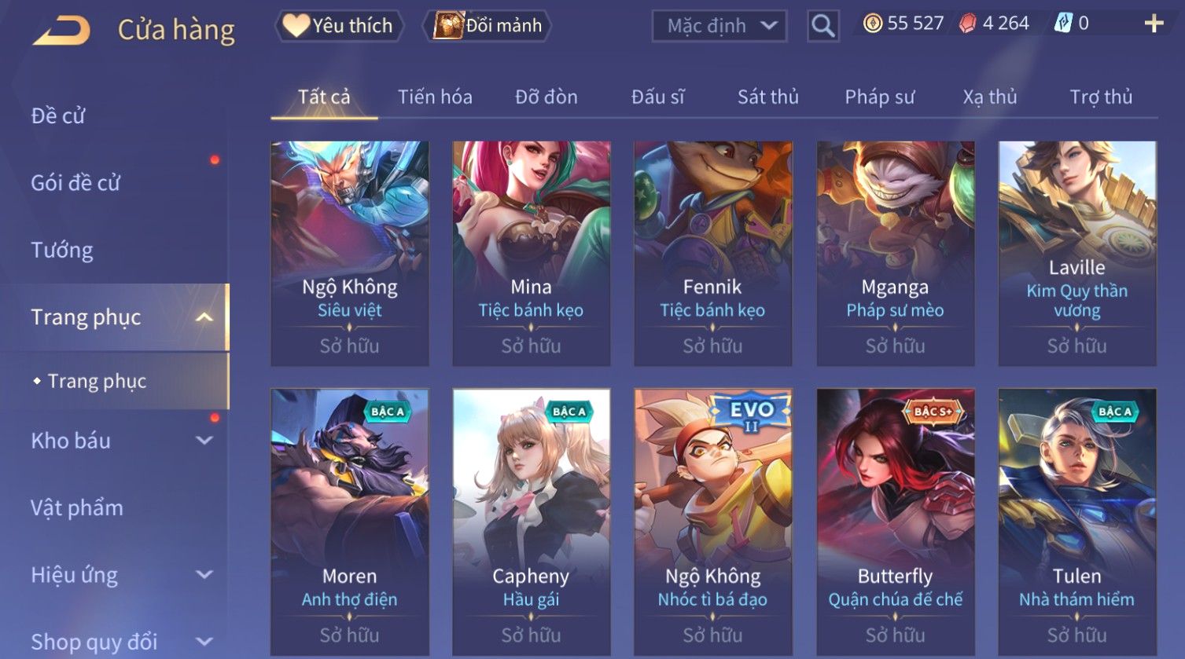Click the red ruby currency icon

pos(967,24)
